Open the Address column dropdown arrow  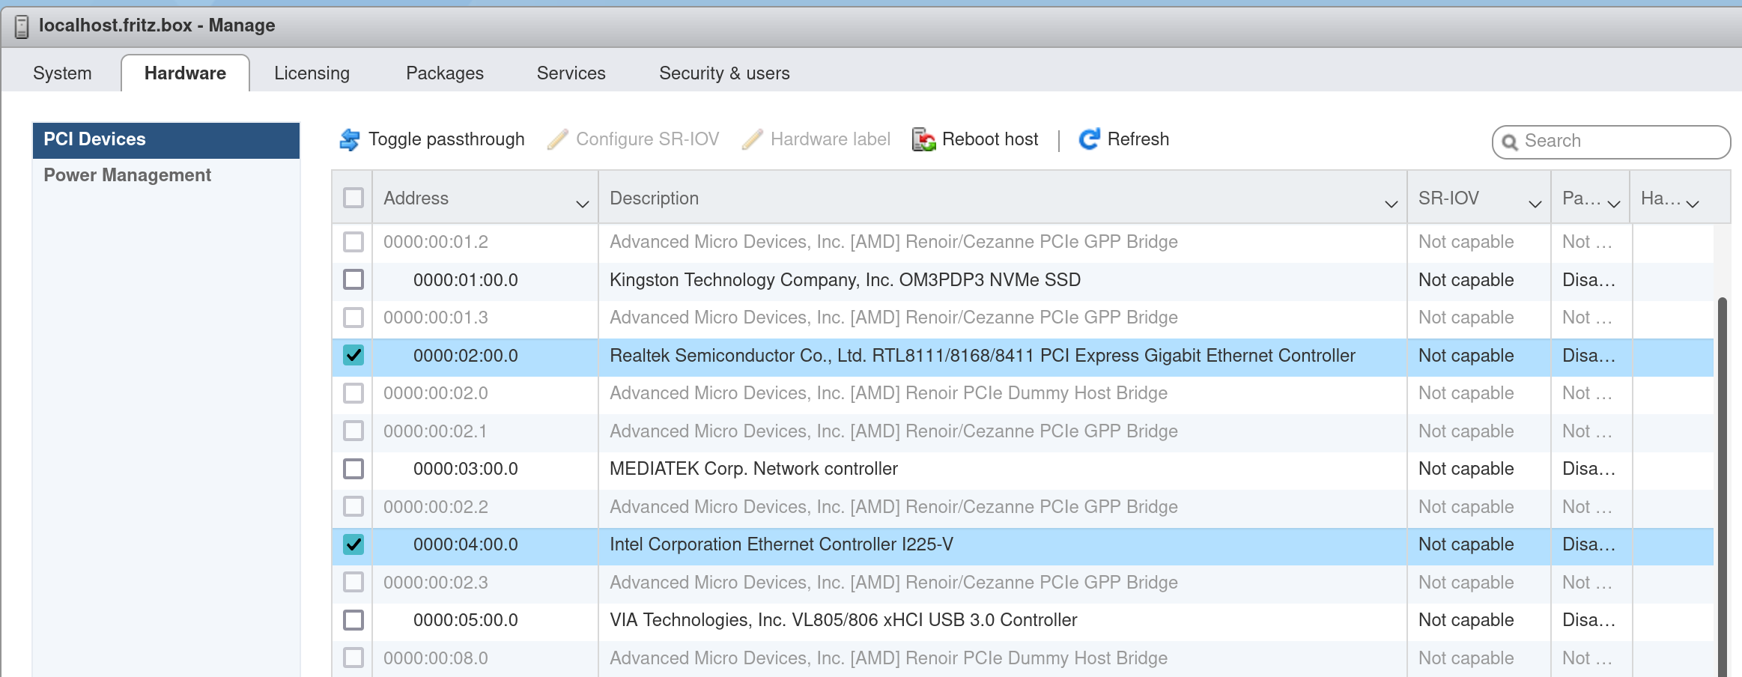(582, 204)
